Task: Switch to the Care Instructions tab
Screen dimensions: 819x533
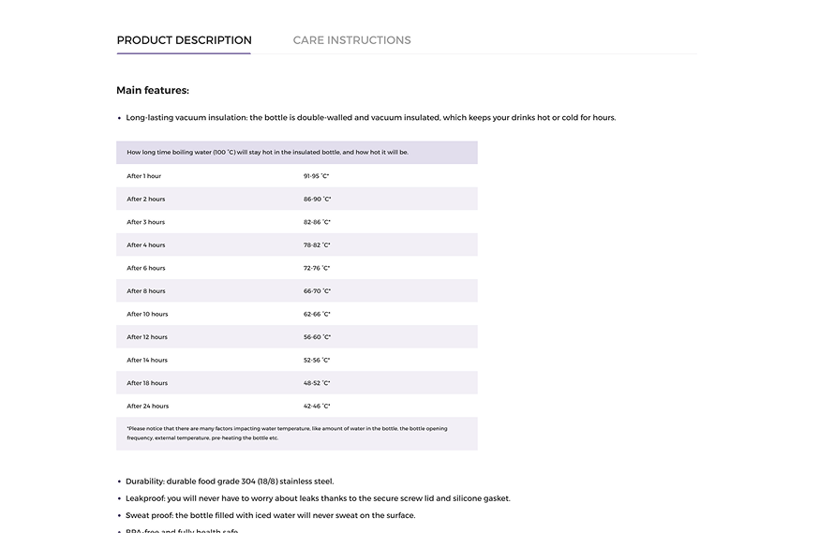Action: 351,40
